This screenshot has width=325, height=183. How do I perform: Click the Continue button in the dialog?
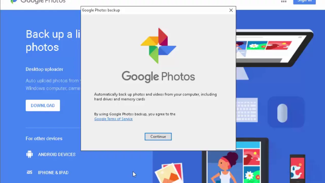(158, 136)
